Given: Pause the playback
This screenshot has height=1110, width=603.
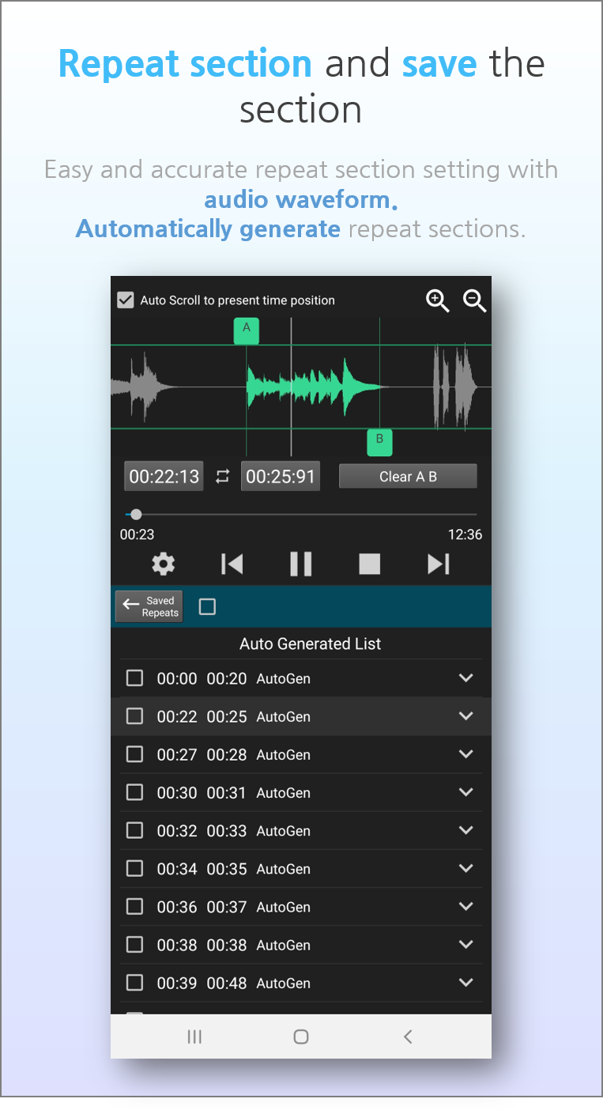Looking at the screenshot, I should [300, 564].
